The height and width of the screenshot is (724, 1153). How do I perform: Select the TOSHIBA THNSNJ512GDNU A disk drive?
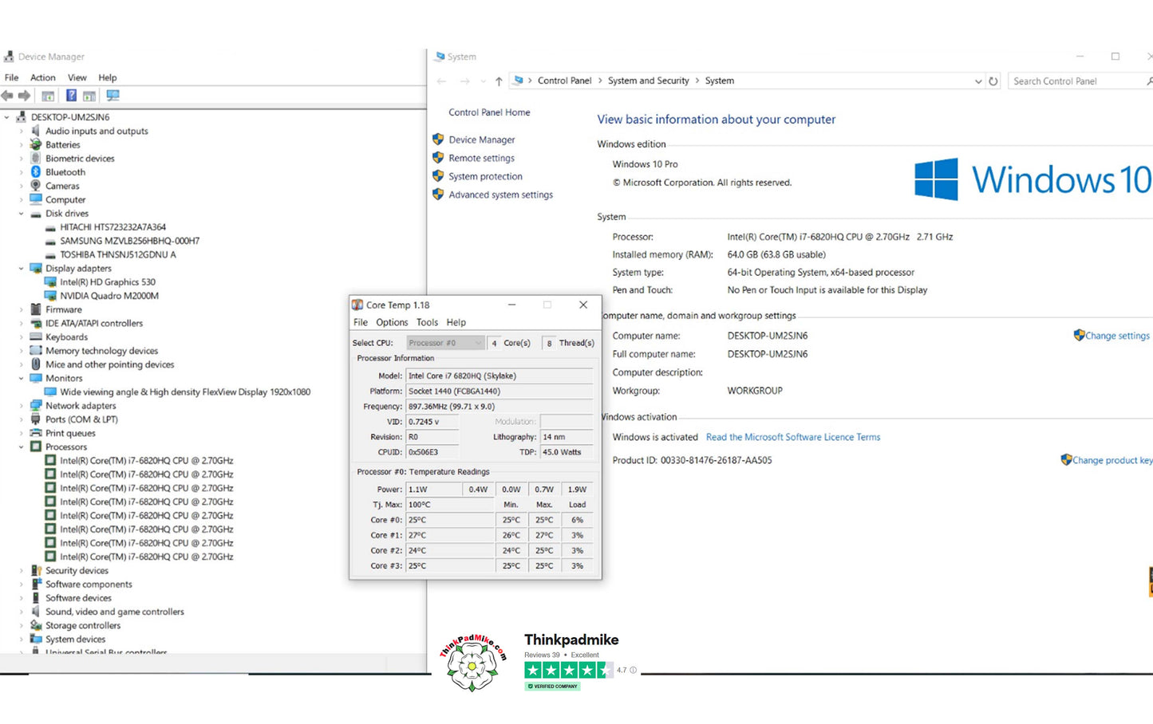tap(118, 255)
